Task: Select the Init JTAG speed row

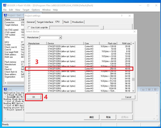Action: point(14,30)
